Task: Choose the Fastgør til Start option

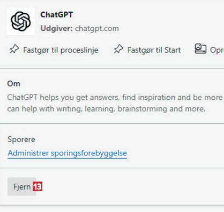Action: (x=154, y=50)
